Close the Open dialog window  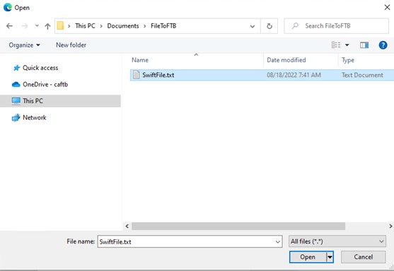(x=387, y=8)
